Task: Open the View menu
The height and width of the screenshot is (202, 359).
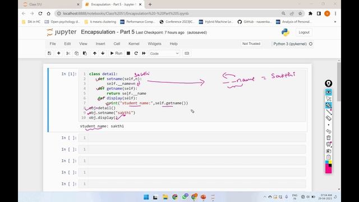Action: 83,44
